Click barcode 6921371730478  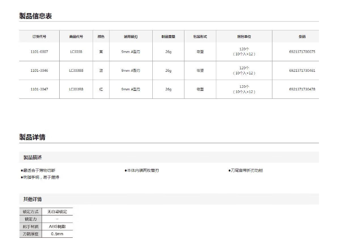(302, 89)
